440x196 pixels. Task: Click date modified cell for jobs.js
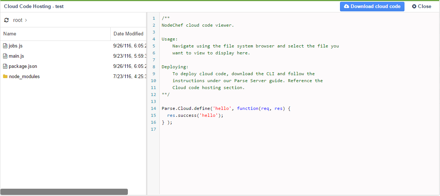[130, 46]
